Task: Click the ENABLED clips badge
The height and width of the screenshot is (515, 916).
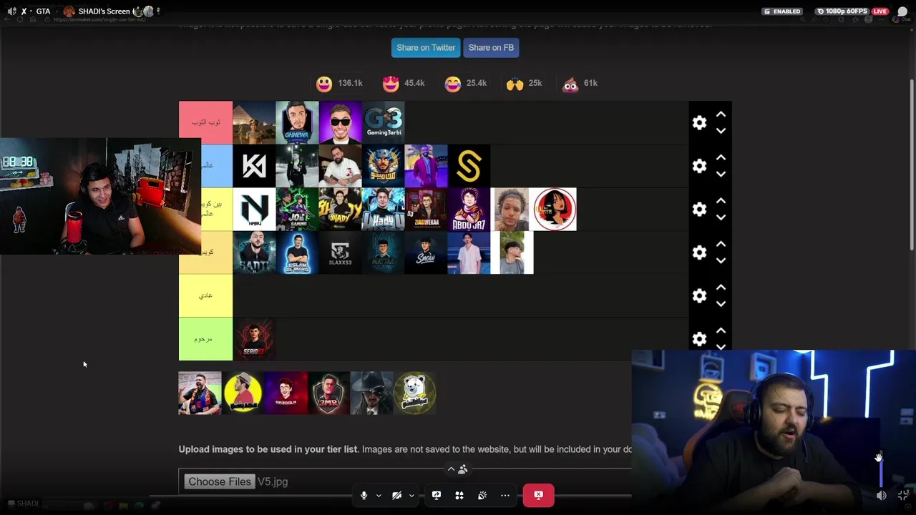Action: pyautogui.click(x=781, y=11)
